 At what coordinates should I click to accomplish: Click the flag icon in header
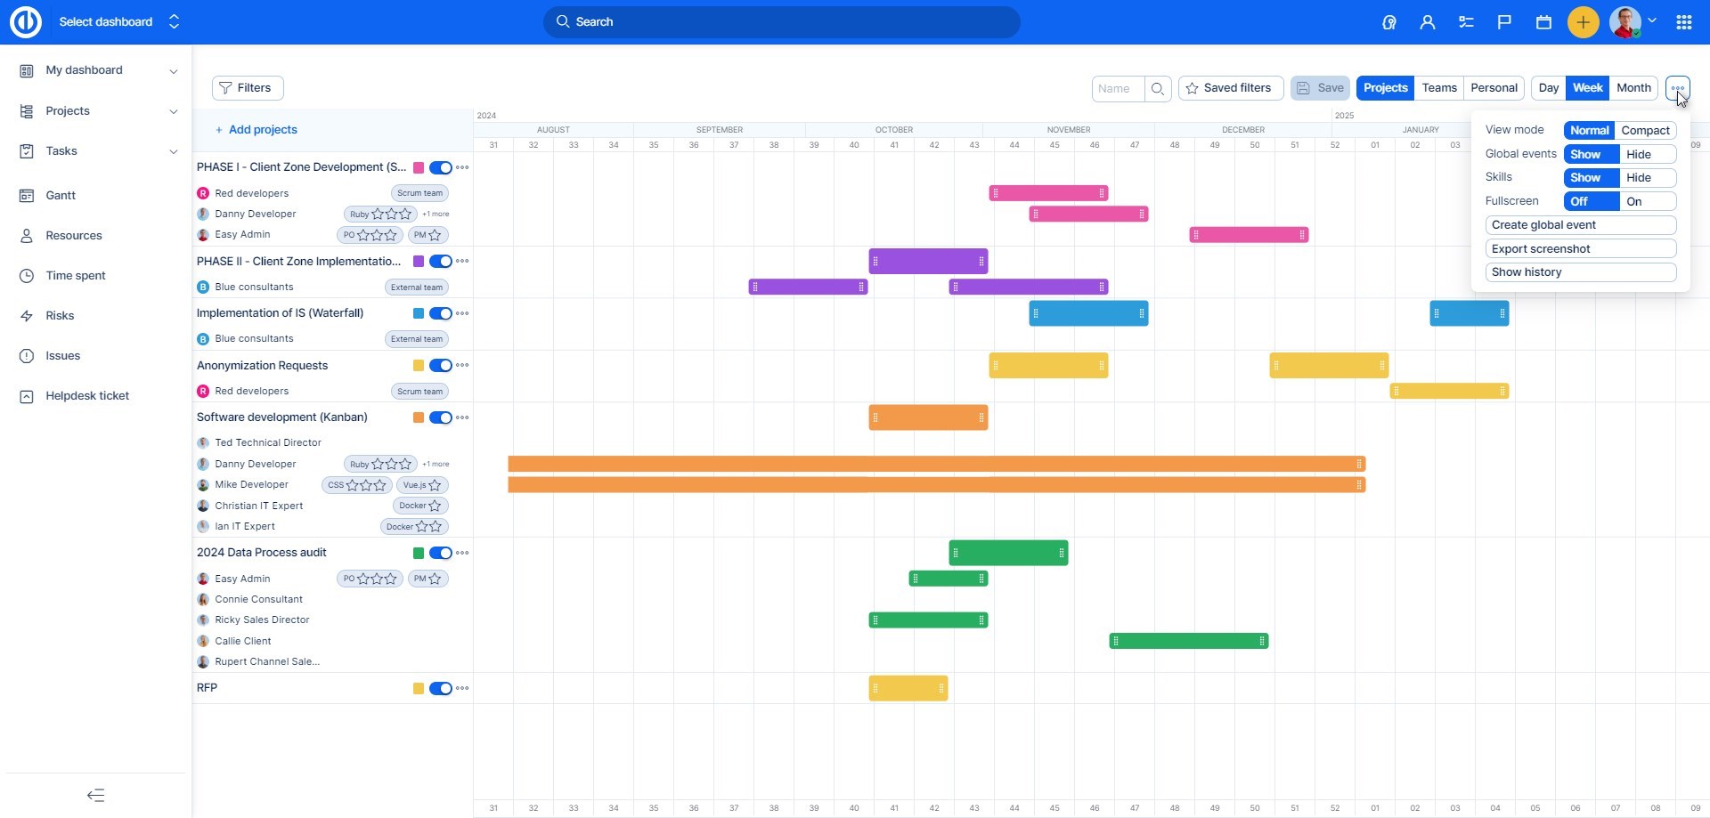pos(1504,22)
